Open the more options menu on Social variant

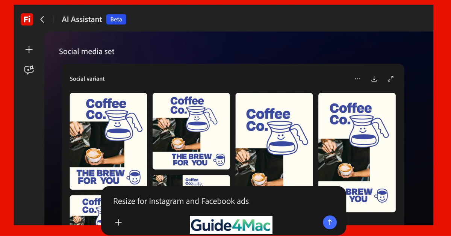(x=357, y=79)
